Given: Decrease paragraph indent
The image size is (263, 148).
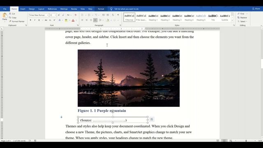Looking at the screenshot, I should (104, 15).
